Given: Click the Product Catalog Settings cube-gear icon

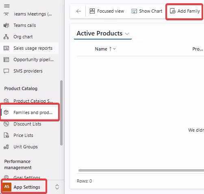Looking at the screenshot, I should [x=6, y=101].
